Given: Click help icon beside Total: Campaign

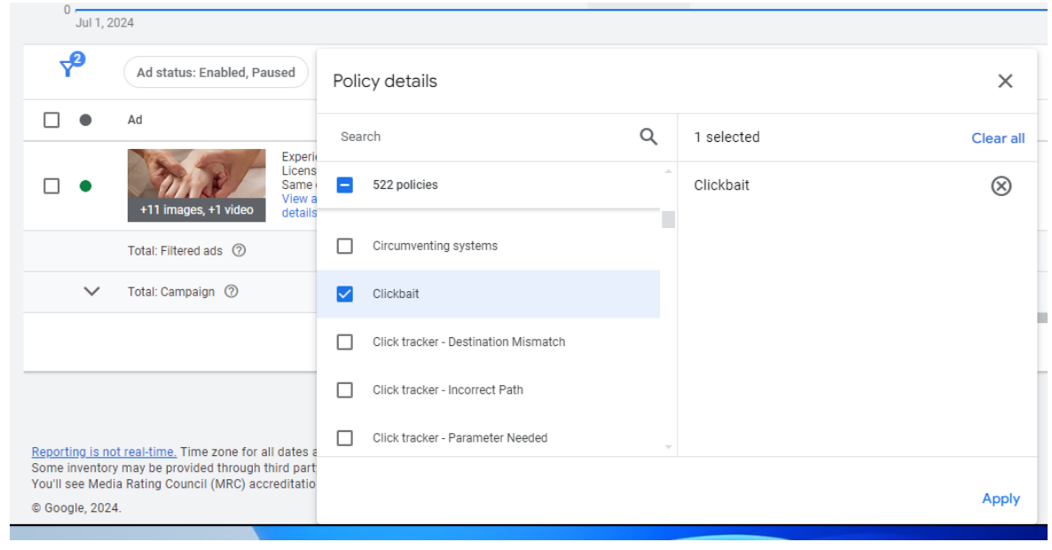Looking at the screenshot, I should coord(232,292).
